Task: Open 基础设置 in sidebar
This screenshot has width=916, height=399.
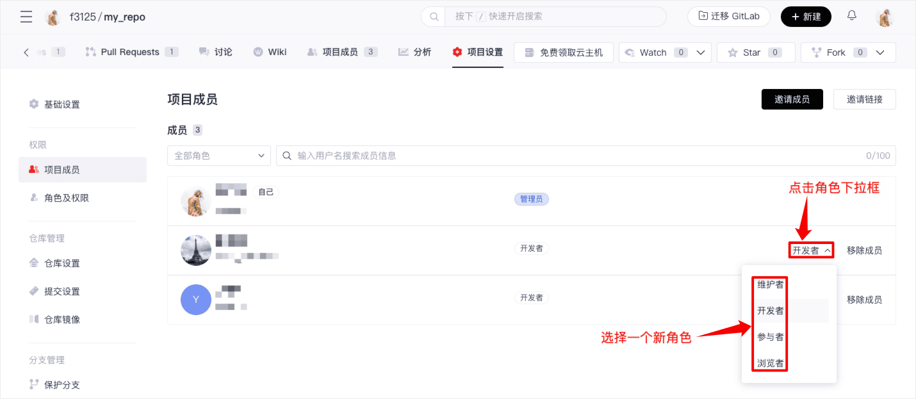Action: point(61,104)
